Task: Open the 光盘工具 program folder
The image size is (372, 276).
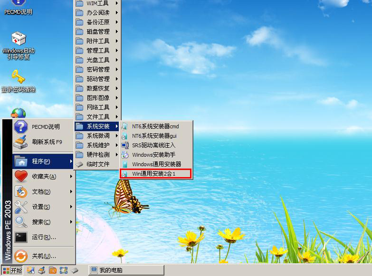Action: (x=97, y=60)
